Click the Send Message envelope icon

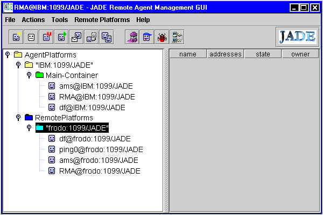77,37
